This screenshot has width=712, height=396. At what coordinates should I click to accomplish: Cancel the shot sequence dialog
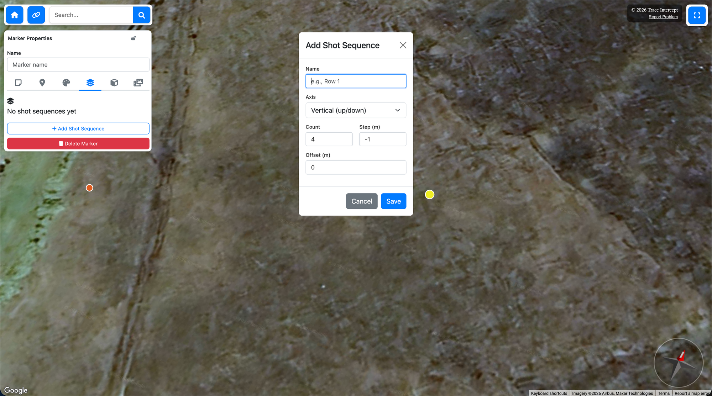361,201
